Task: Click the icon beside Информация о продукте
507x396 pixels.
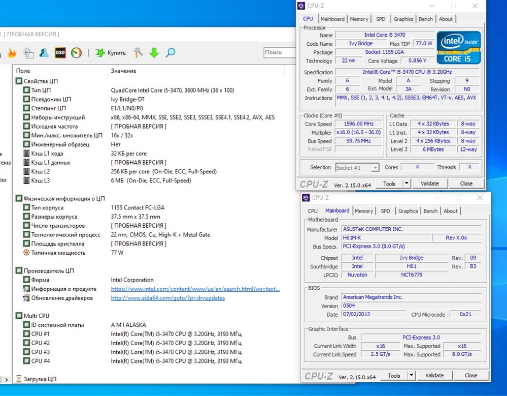Action: [x=26, y=289]
